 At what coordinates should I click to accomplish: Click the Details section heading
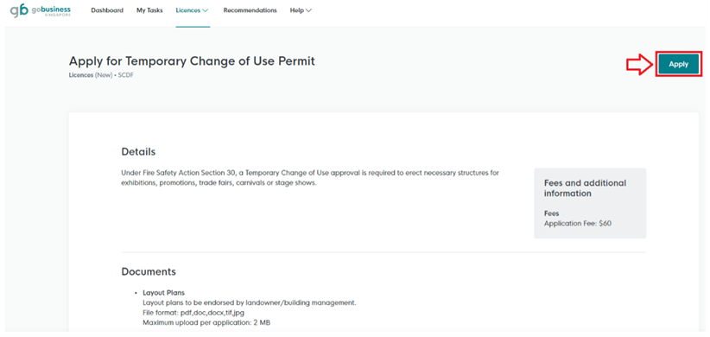[x=138, y=152]
